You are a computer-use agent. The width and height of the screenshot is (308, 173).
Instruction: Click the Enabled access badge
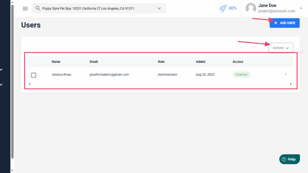241,75
